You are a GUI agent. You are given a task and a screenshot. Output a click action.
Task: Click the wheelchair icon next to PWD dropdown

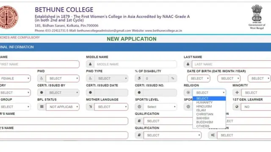41,79
